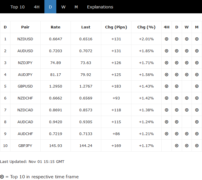202x180 pixels.
Task: Click the Rate column header
Action: point(55,27)
